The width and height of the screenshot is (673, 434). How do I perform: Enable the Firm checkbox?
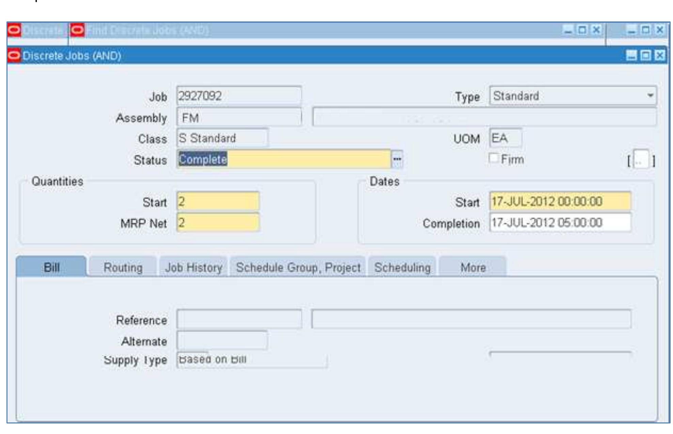pyautogui.click(x=494, y=158)
